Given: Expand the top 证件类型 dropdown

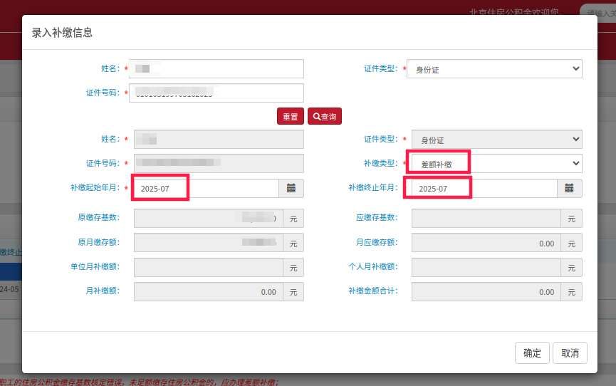Looking at the screenshot, I should tap(494, 69).
